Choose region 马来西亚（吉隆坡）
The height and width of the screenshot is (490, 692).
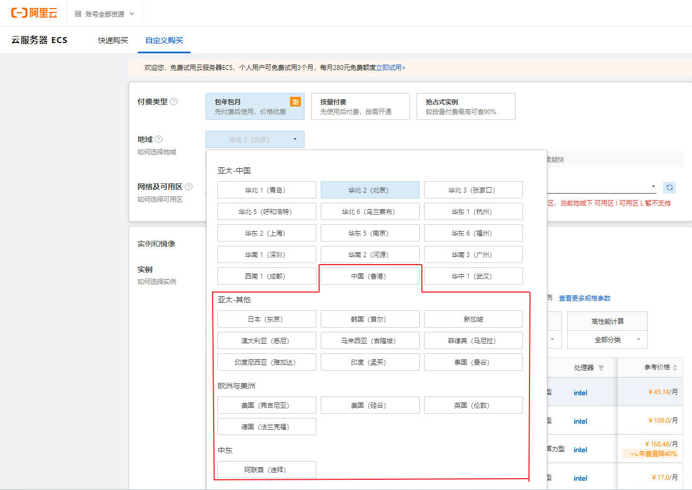(370, 340)
